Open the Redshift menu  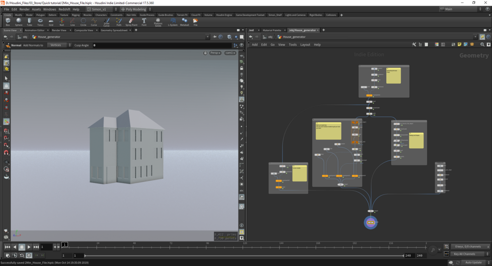64,9
